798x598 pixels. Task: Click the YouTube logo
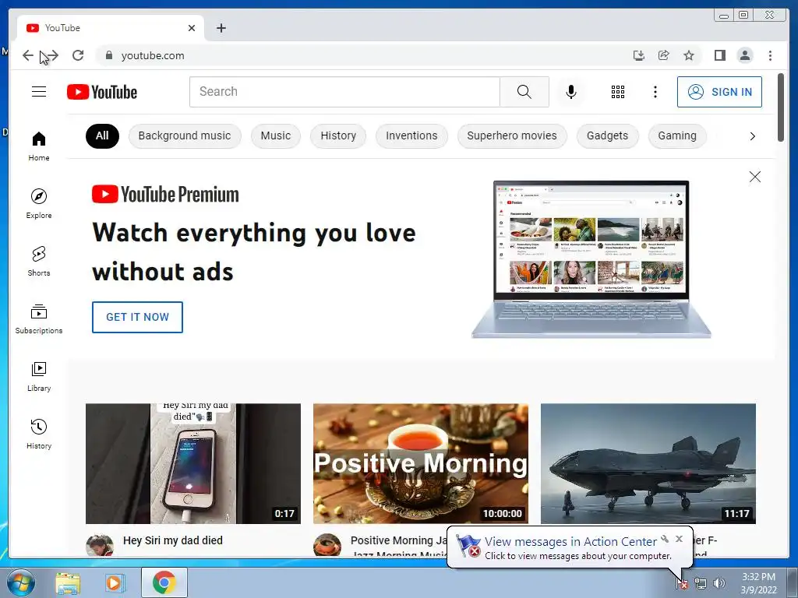click(x=102, y=92)
